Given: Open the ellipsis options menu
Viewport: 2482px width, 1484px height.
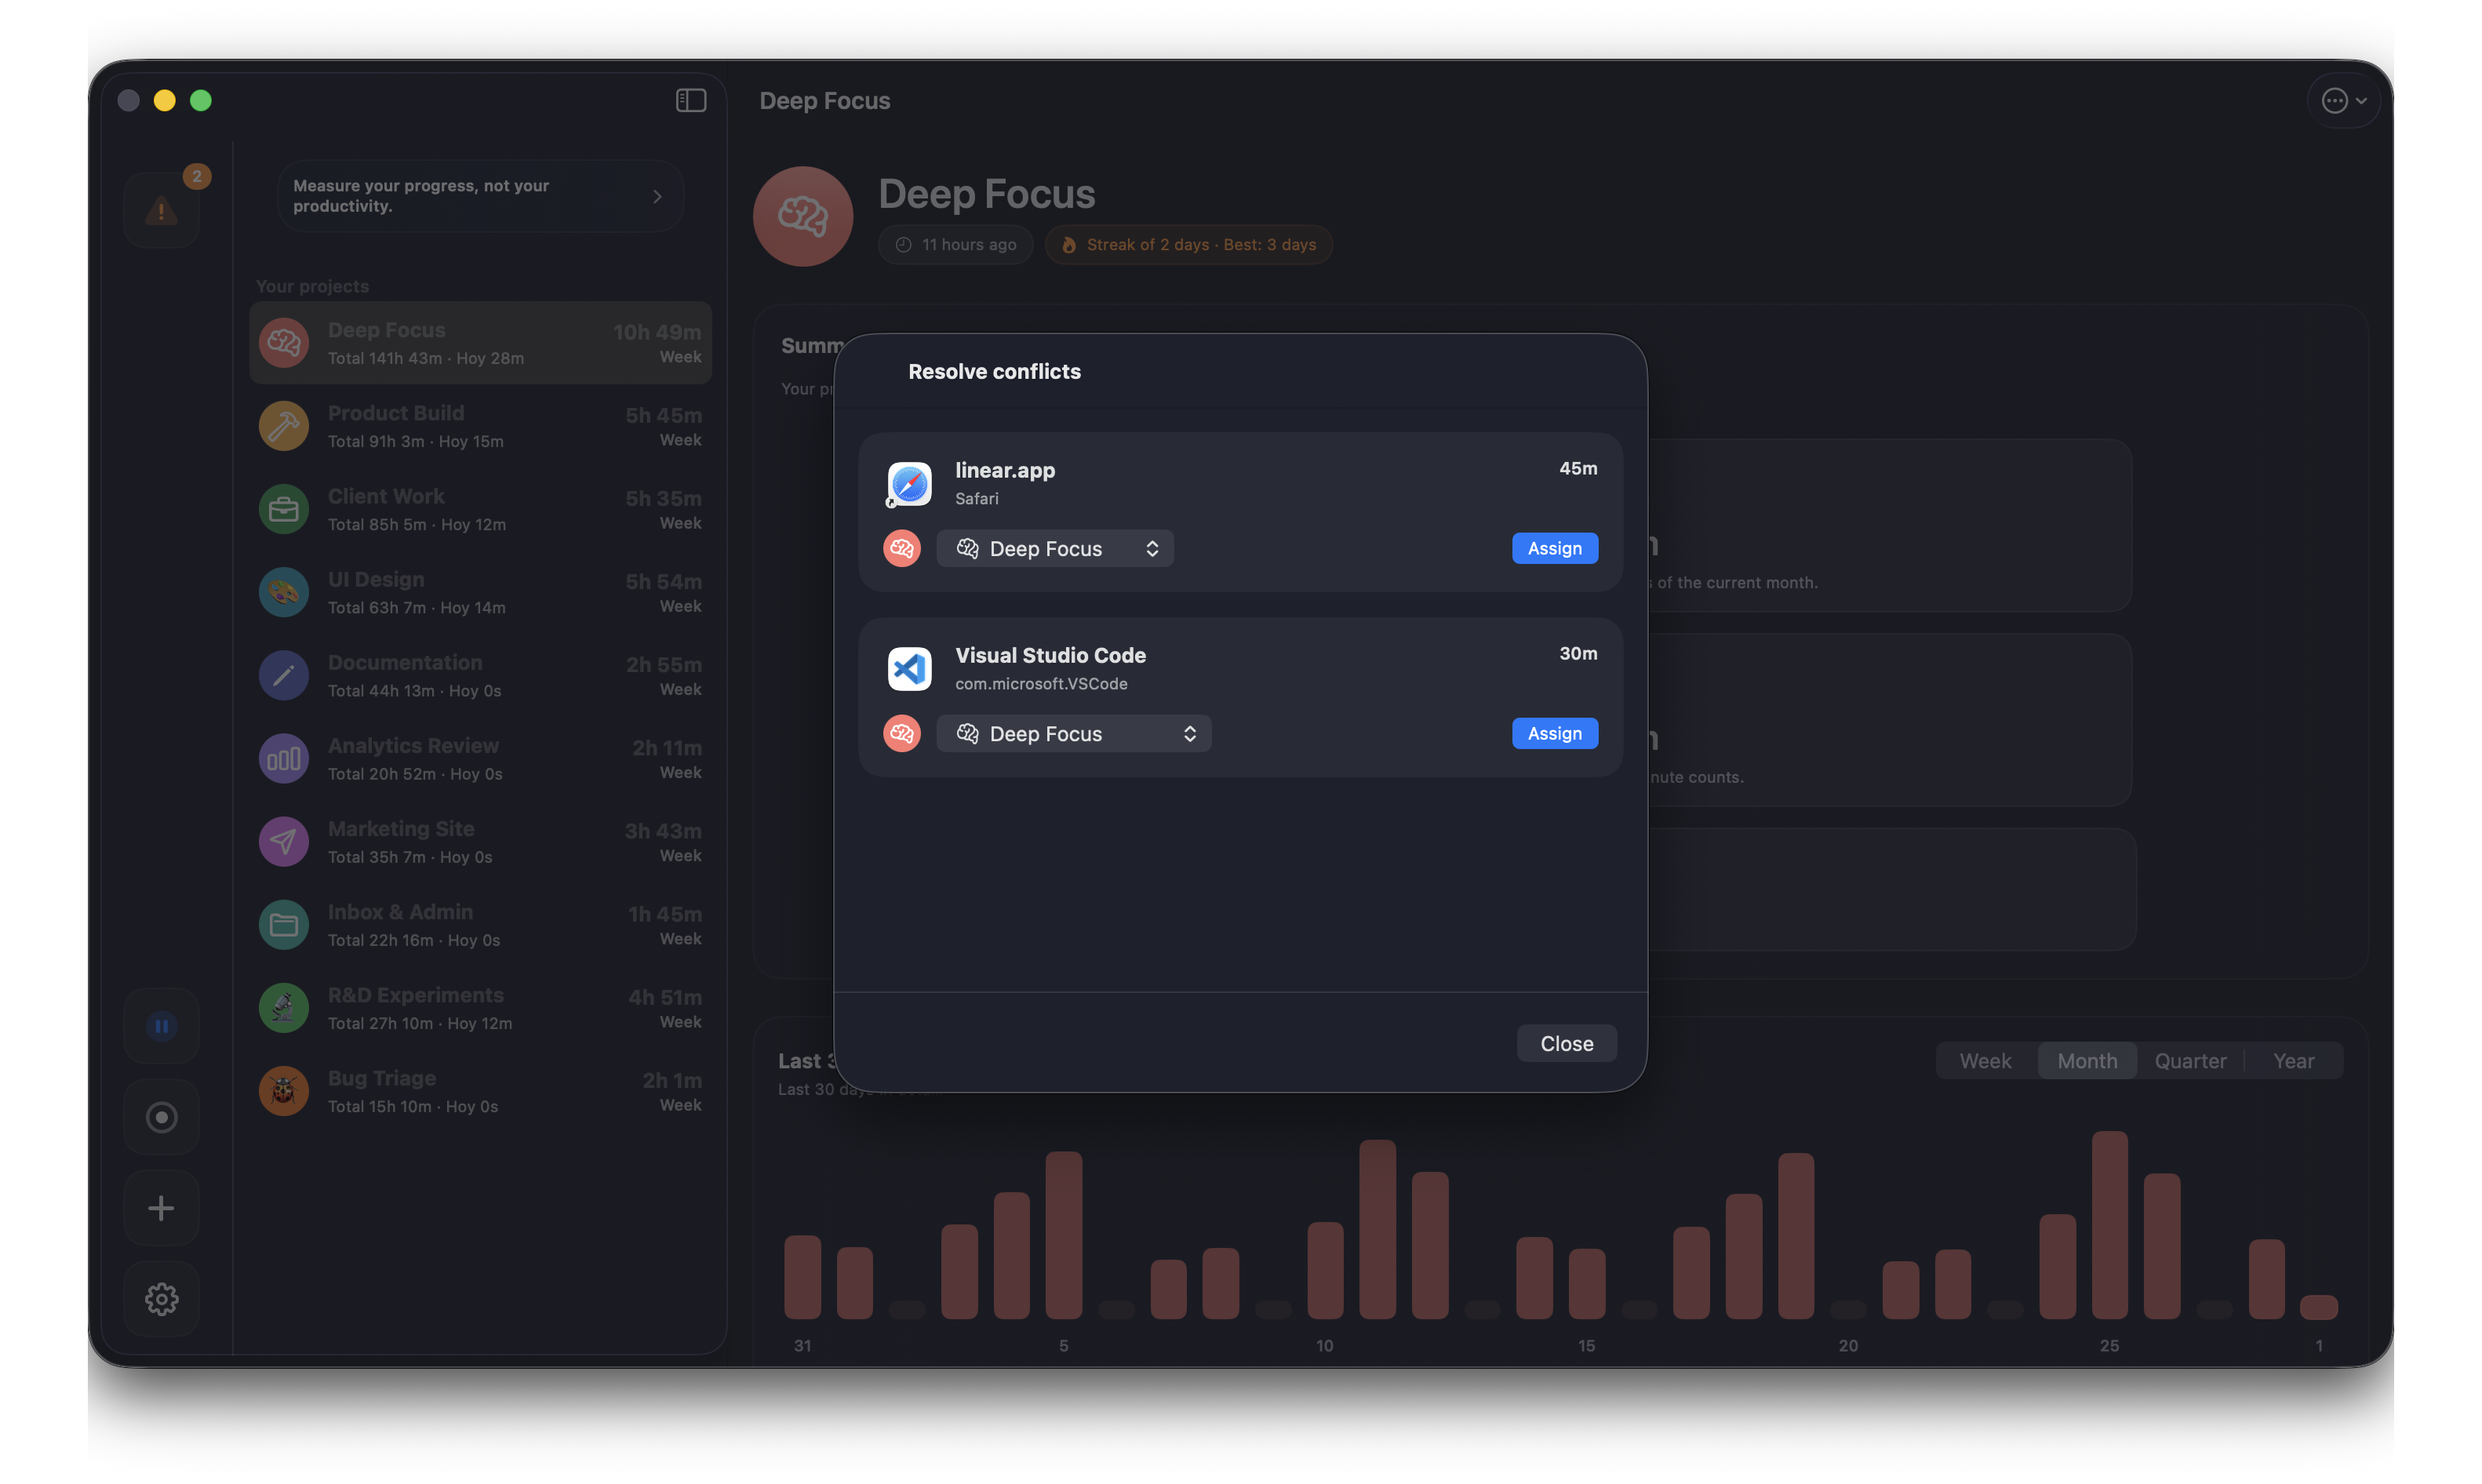Looking at the screenshot, I should coord(2344,100).
